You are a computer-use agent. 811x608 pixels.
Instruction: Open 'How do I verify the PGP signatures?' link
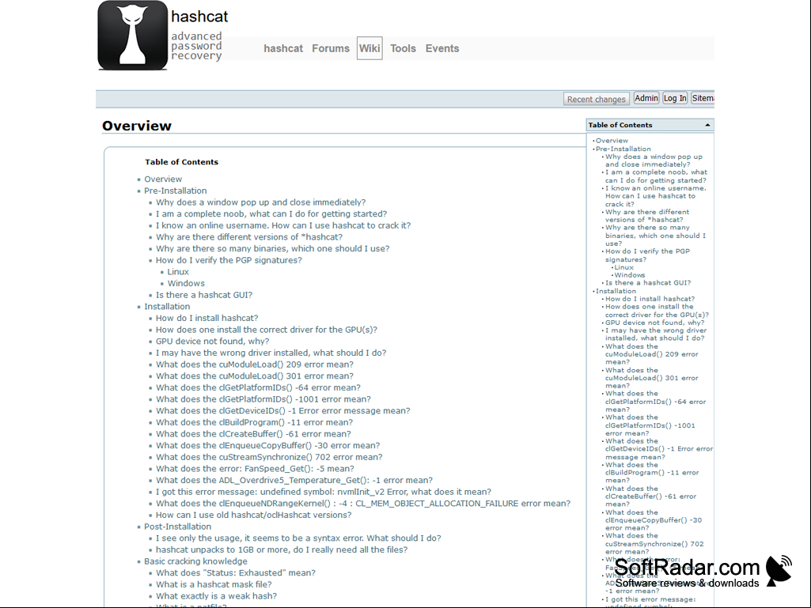click(229, 260)
